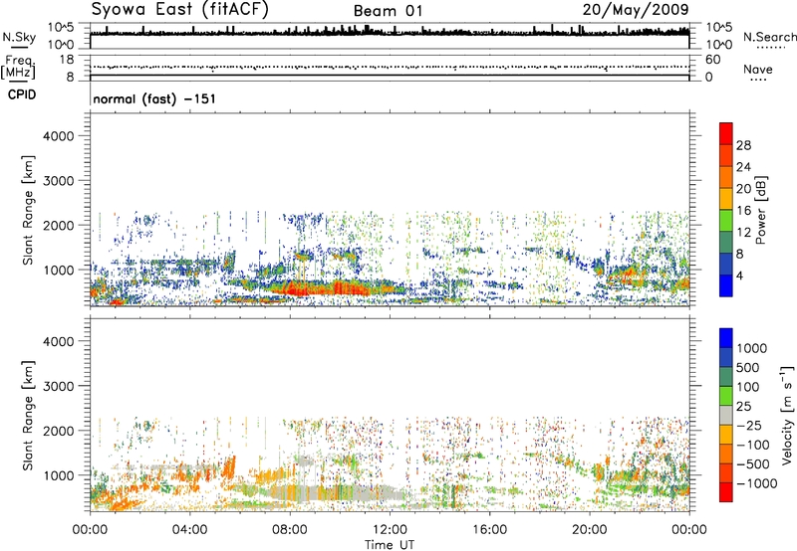
Task: Click "Slant Range [km]" label of power panel
Action: click(28, 210)
